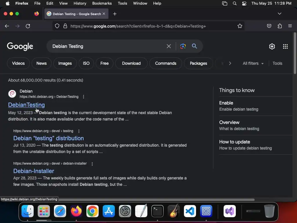List all tabs via the chevron
Screen dimensions: 297x223
279,14
